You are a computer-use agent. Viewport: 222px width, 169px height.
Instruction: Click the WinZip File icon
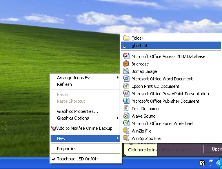(x=126, y=131)
